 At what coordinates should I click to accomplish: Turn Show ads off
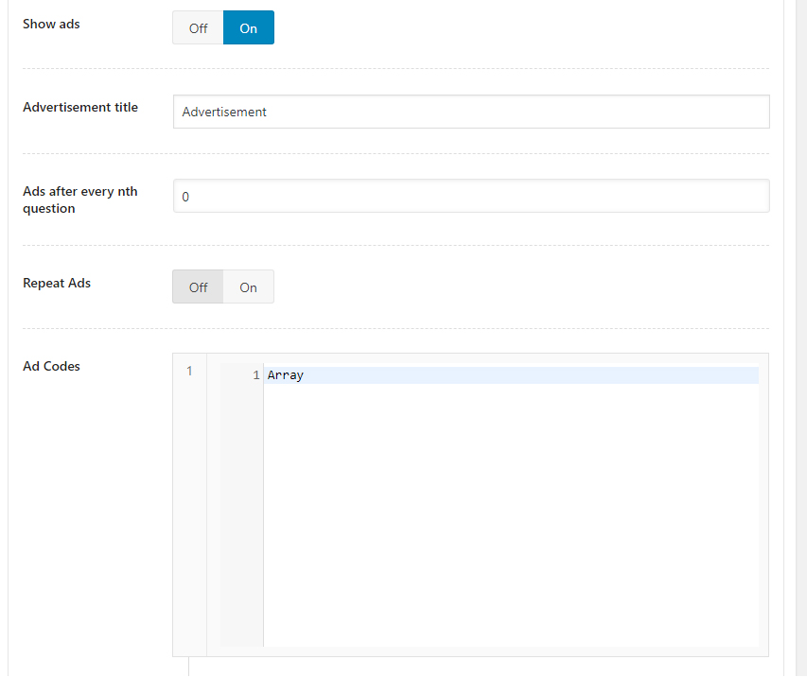pyautogui.click(x=198, y=28)
